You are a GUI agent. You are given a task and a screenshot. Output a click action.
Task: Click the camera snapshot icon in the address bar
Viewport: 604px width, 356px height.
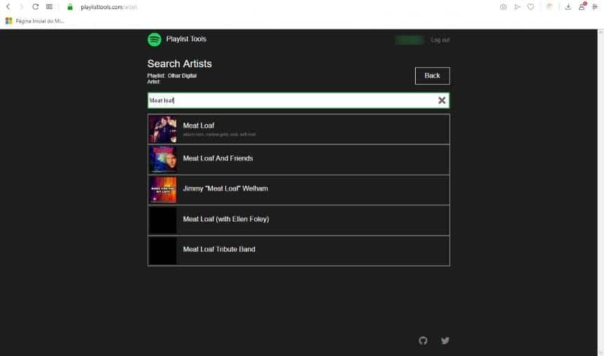[x=503, y=7]
